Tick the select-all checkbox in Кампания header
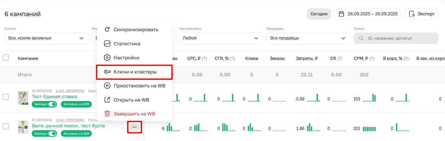 (6, 58)
